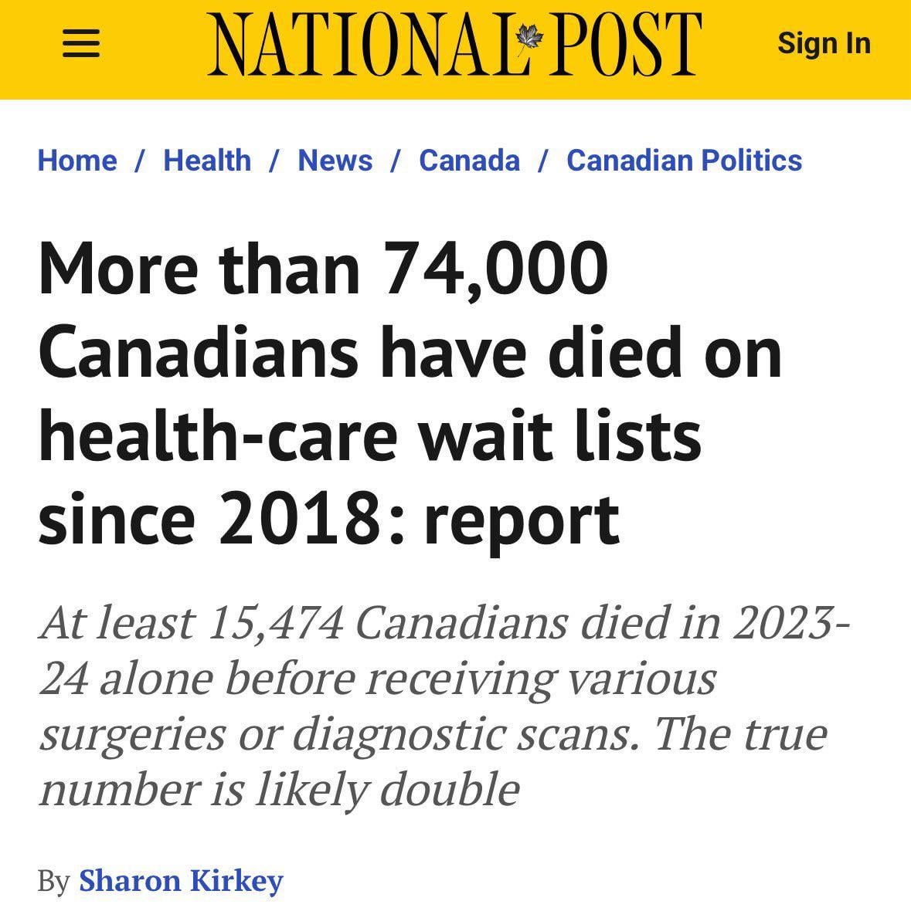Click the slash separator between Home and Health

click(140, 161)
